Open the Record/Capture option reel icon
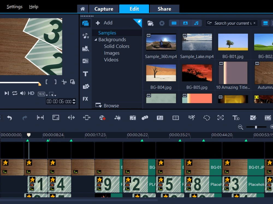This screenshot has width=273, height=204. click(102, 118)
